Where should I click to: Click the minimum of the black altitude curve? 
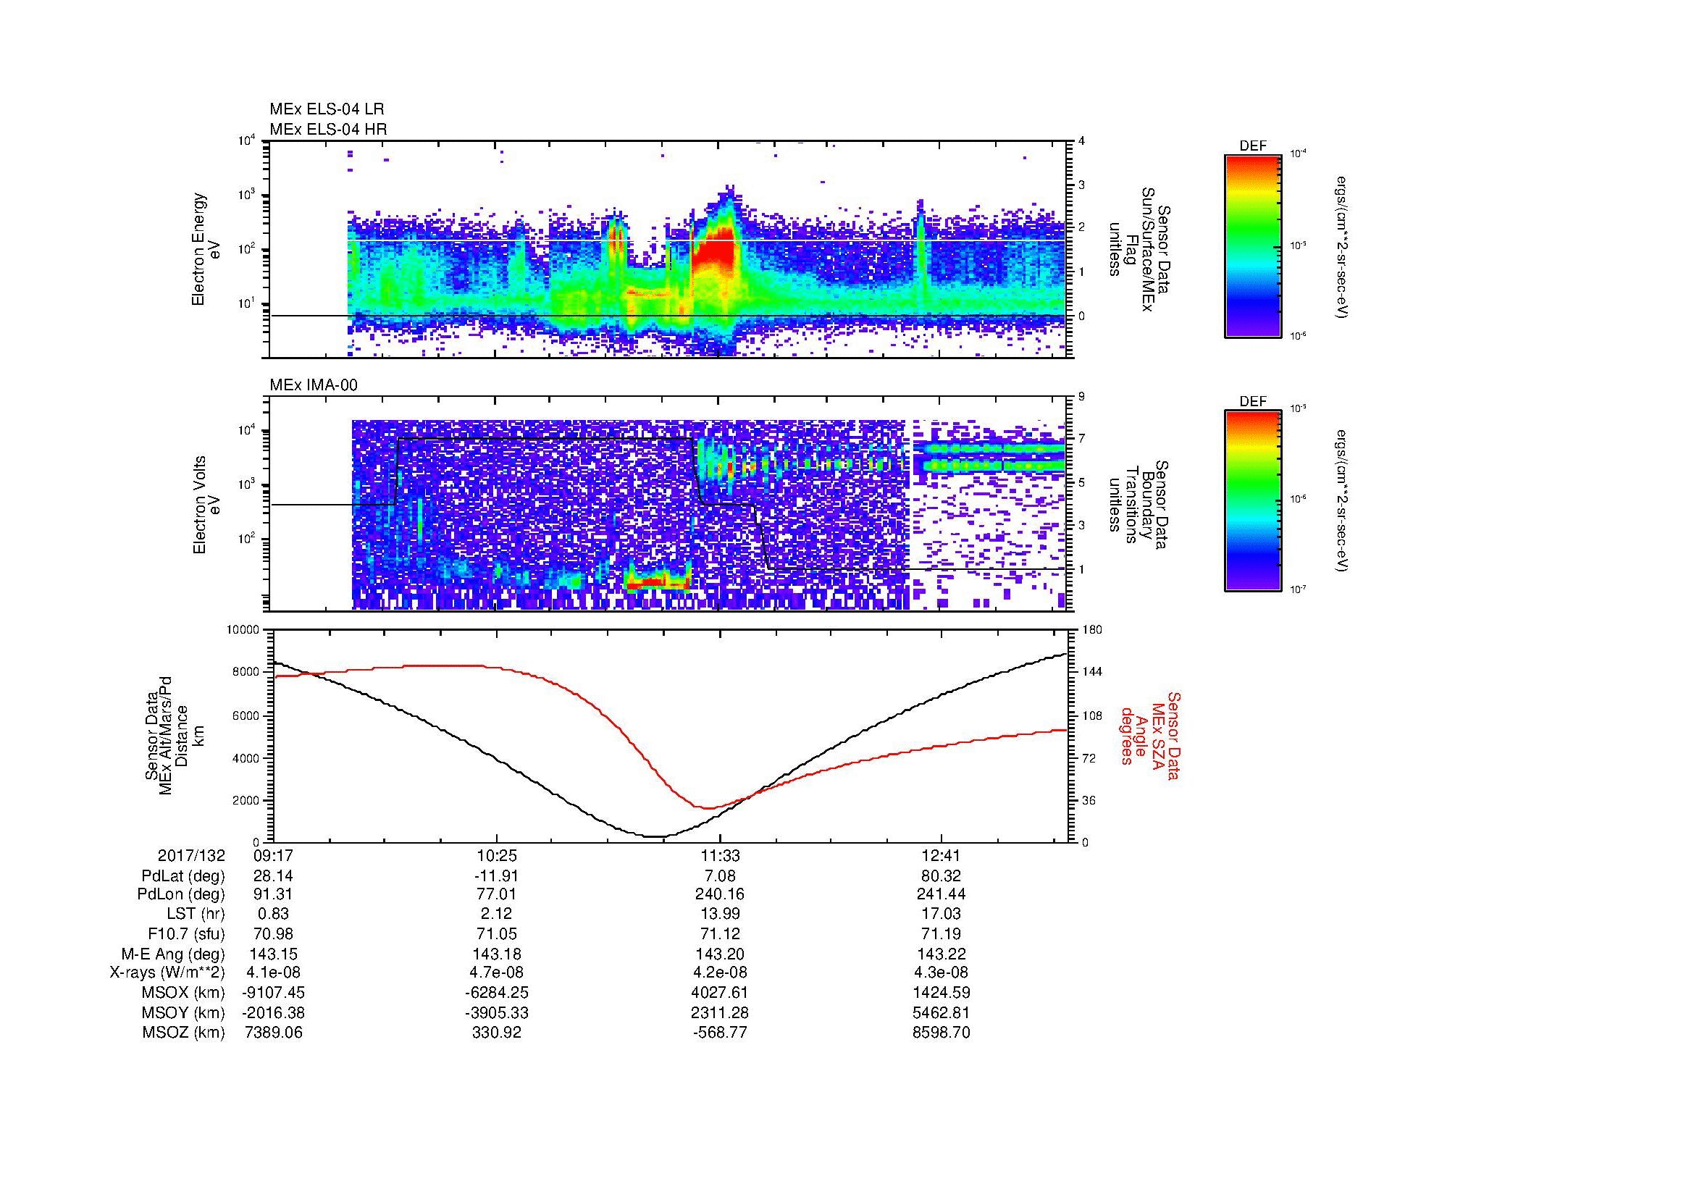[655, 836]
